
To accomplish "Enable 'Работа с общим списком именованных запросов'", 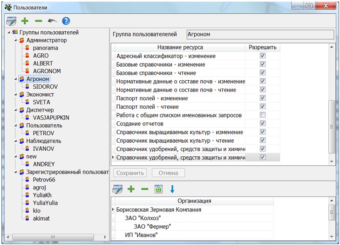I will tap(263, 115).
